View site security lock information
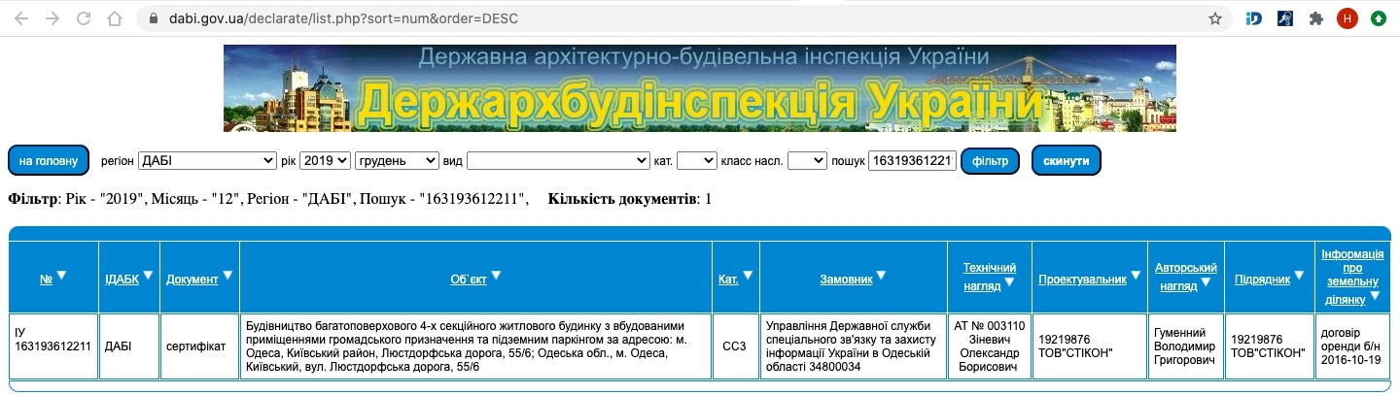 152,18
